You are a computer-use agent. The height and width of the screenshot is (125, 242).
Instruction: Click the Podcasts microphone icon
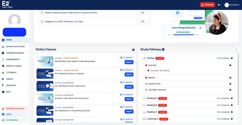click(x=3, y=85)
